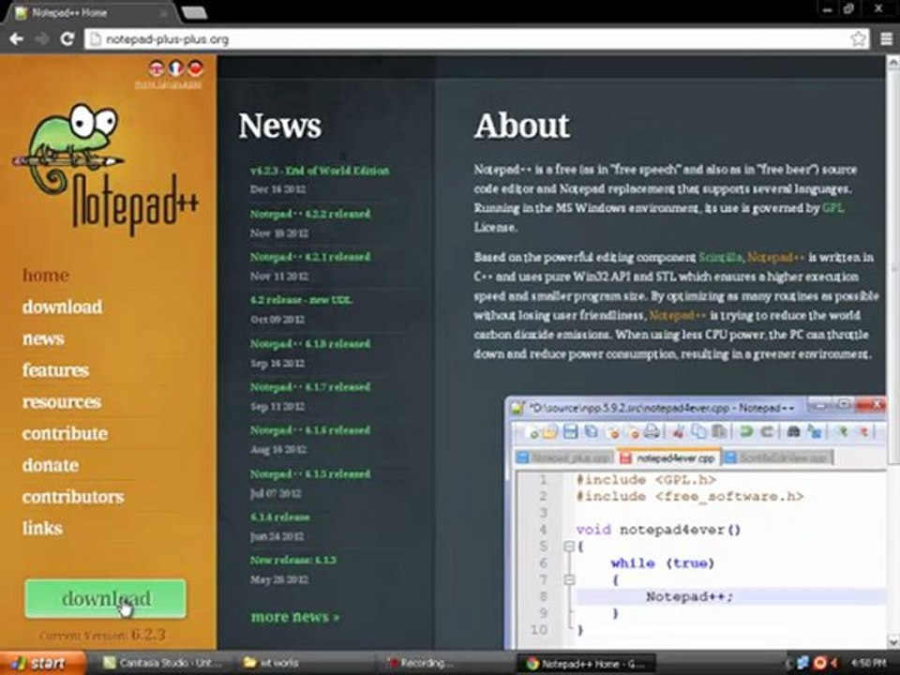Open the Chrome hamburger menu
900x675 pixels.
pyautogui.click(x=886, y=39)
